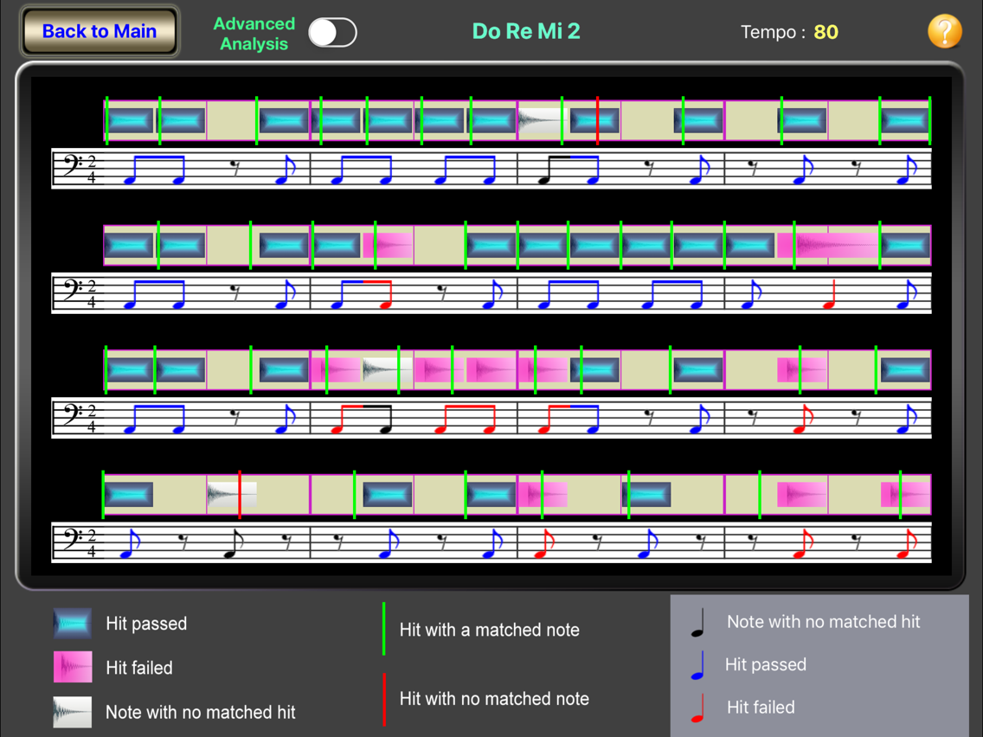This screenshot has width=983, height=737.
Task: Click the first blue beamed pair in second staff
Action: point(156,295)
